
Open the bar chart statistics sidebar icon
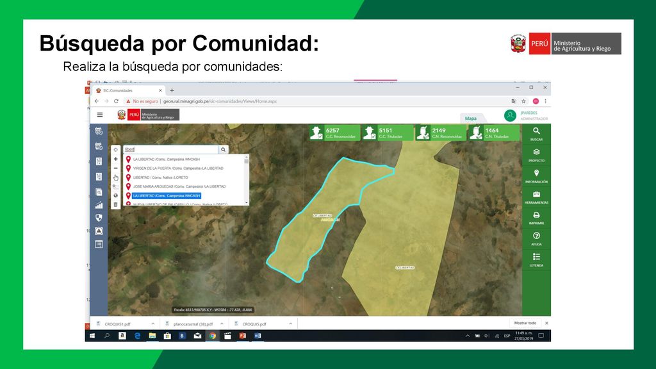point(99,205)
